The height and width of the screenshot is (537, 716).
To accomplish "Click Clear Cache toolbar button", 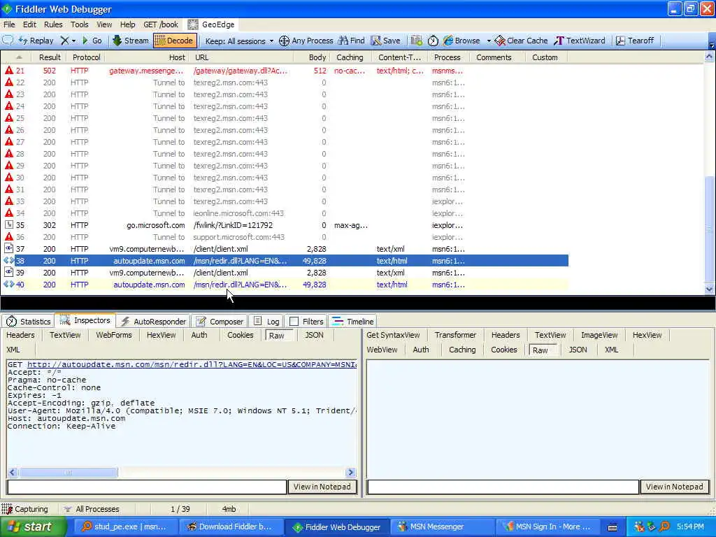I will pyautogui.click(x=521, y=41).
